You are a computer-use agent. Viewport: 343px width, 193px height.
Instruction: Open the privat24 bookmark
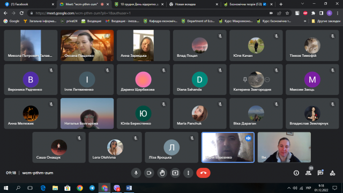[69, 21]
